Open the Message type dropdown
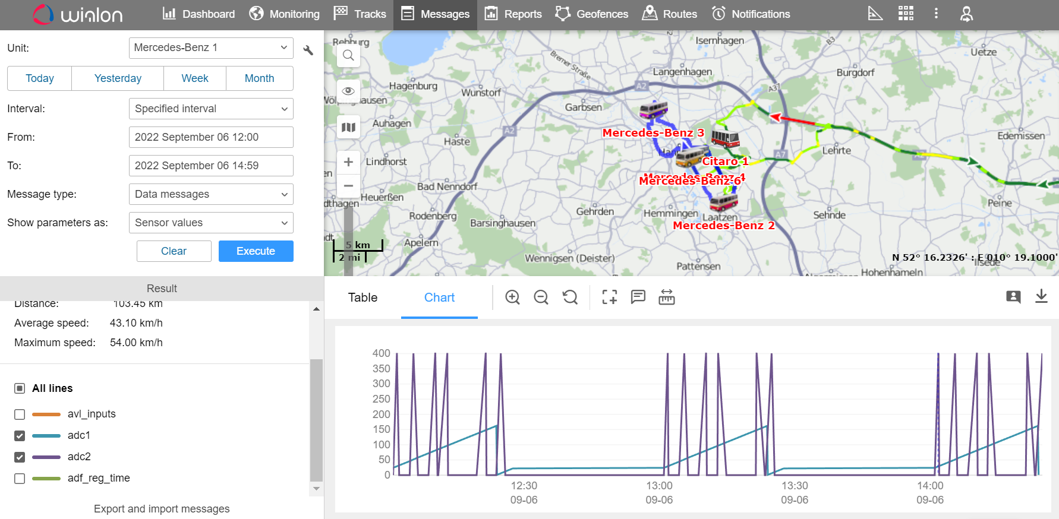1059x519 pixels. (x=211, y=194)
